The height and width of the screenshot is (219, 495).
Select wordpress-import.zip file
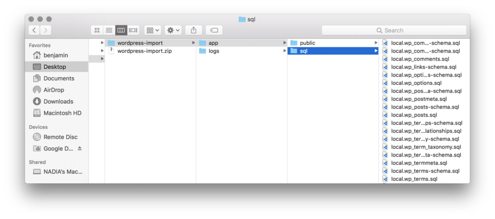[x=150, y=51]
